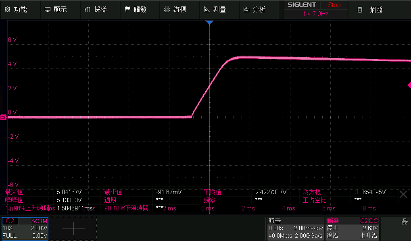Click the pink trigger level arrow on right edge
This screenshot has height=241, width=411.
tap(409, 85)
